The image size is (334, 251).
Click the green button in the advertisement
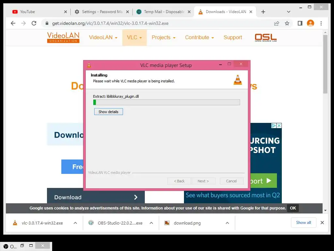[264, 181]
